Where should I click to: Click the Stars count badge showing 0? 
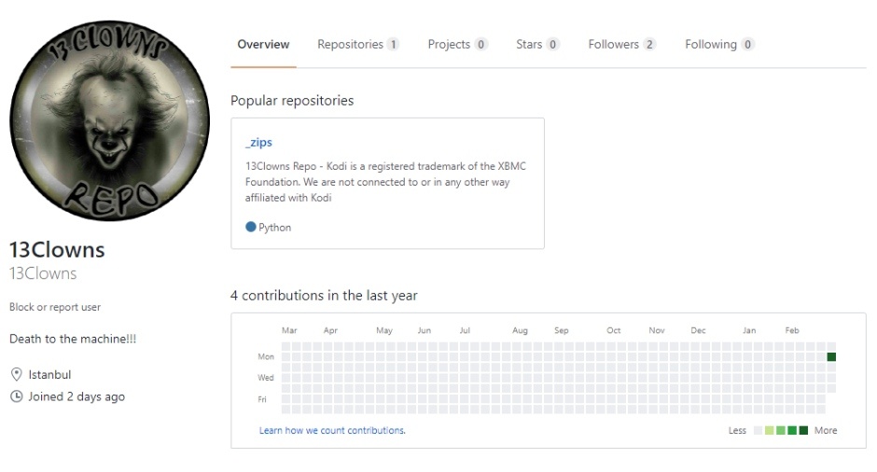click(x=552, y=44)
